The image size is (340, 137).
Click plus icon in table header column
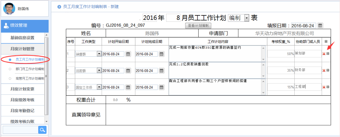coord(326,41)
